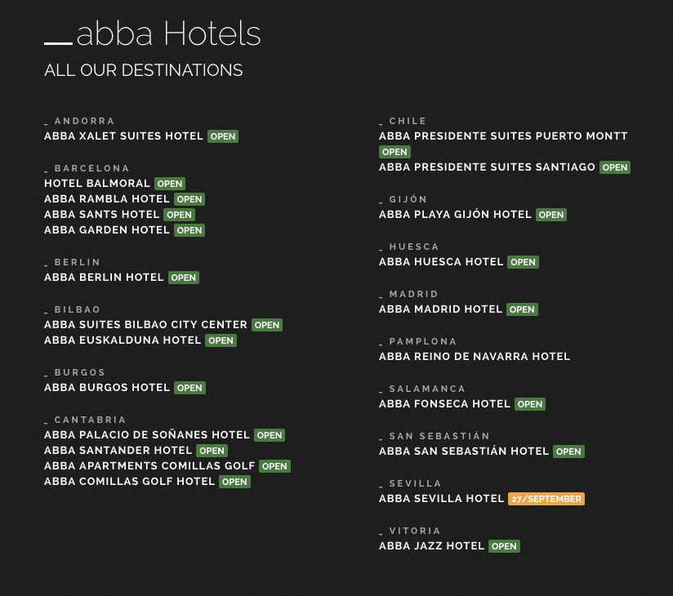This screenshot has height=596, width=673.
Task: Open Abba Xalet Suites Hotel link
Action: 123,136
